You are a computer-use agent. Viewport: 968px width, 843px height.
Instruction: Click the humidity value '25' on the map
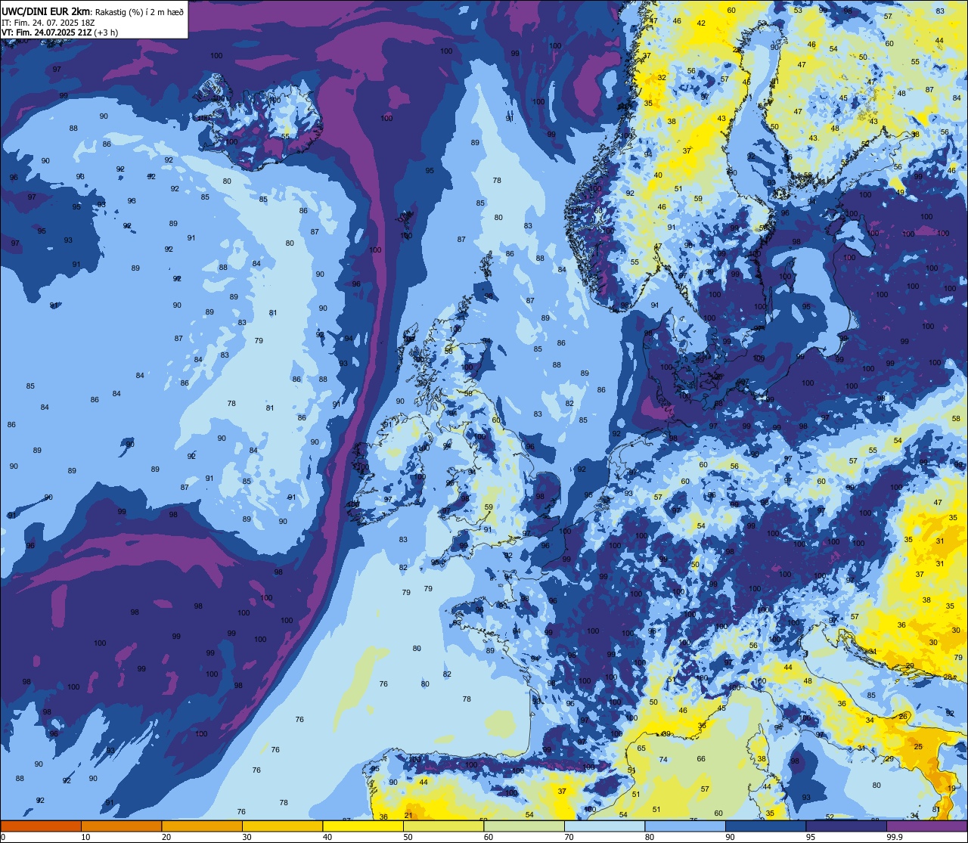[918, 746]
